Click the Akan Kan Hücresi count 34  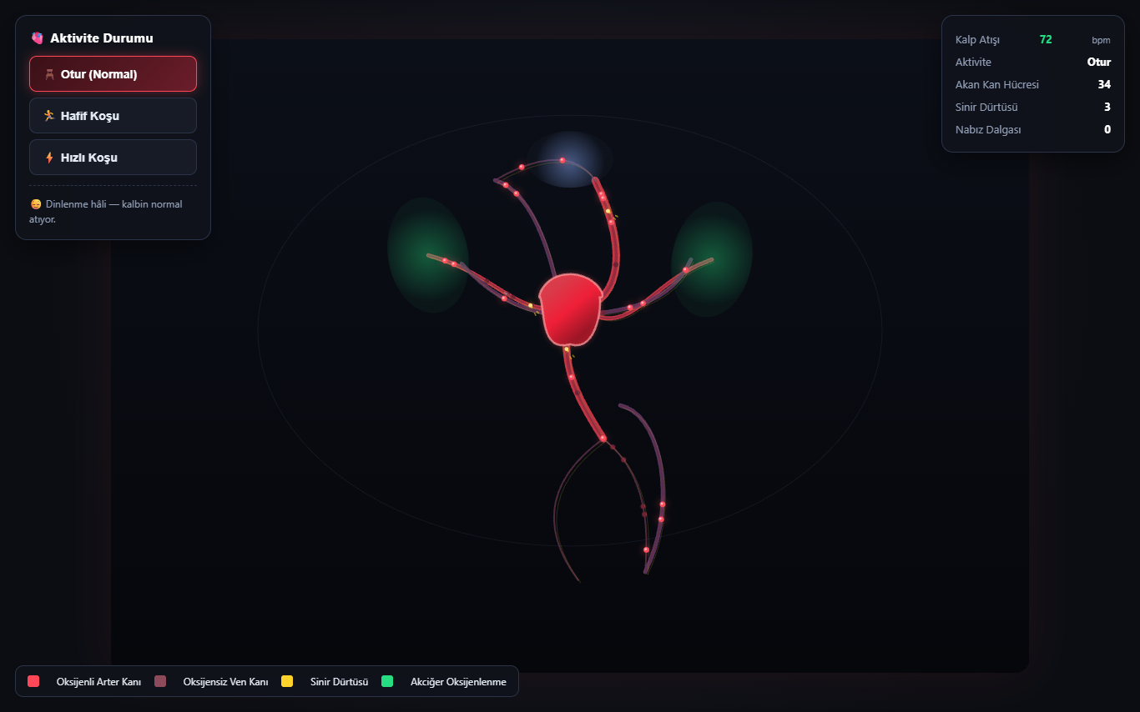[x=1104, y=84]
